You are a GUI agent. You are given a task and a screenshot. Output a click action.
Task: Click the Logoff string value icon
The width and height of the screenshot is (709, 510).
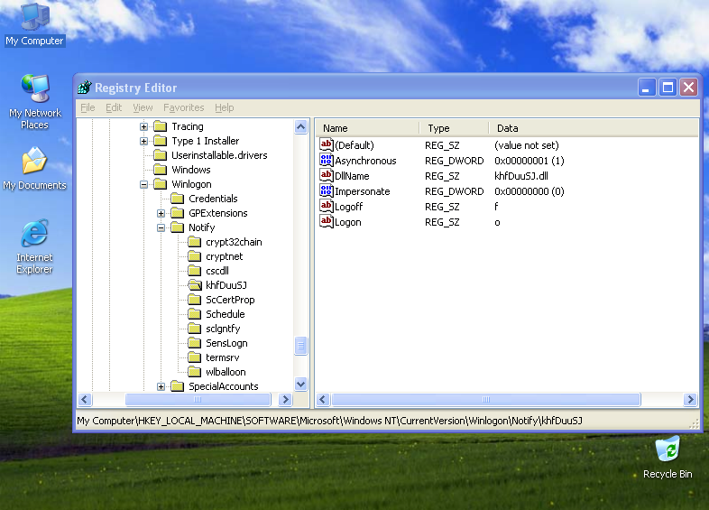pos(326,207)
